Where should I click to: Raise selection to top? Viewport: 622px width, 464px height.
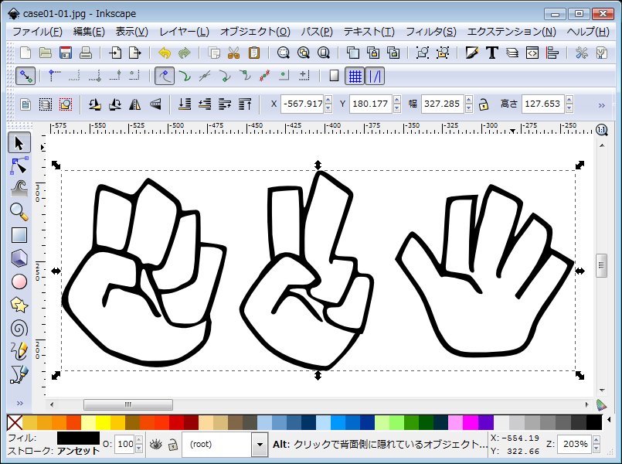(x=245, y=104)
